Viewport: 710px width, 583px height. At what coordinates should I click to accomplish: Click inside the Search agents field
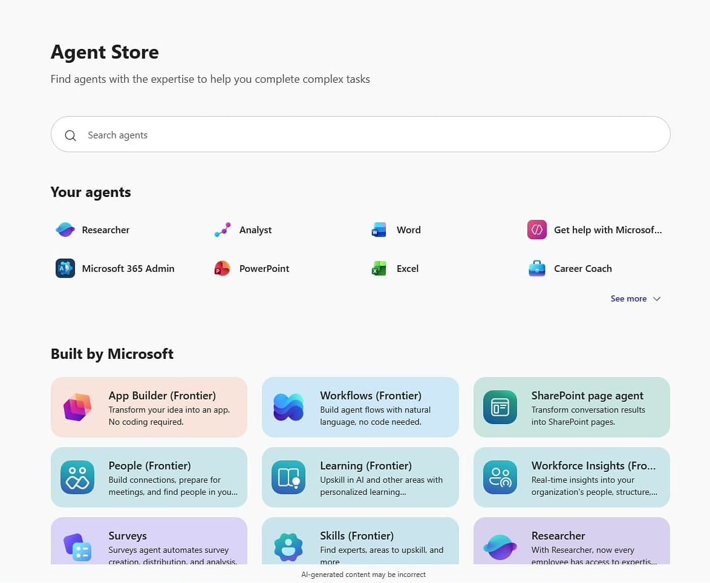click(242, 135)
